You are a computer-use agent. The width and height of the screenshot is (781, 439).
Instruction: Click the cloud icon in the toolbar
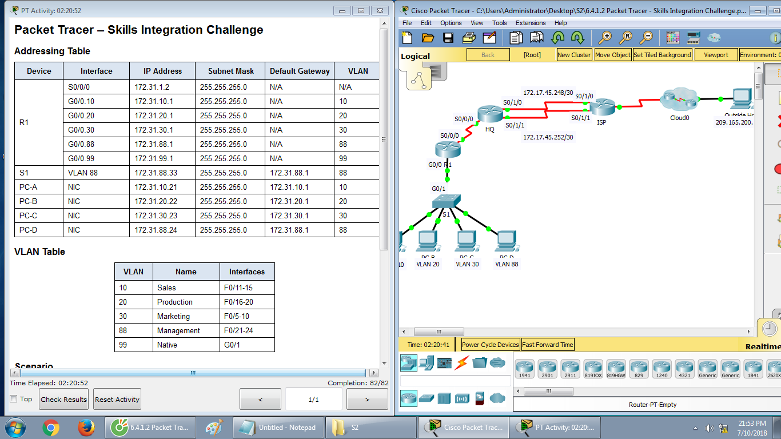click(714, 38)
